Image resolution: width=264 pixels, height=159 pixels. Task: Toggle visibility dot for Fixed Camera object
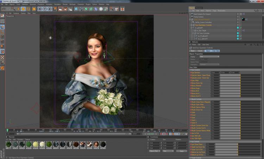[238, 13]
